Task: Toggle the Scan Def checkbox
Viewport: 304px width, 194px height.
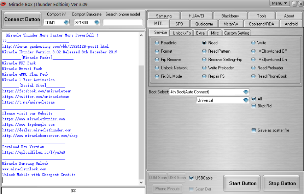Action: click(x=191, y=189)
